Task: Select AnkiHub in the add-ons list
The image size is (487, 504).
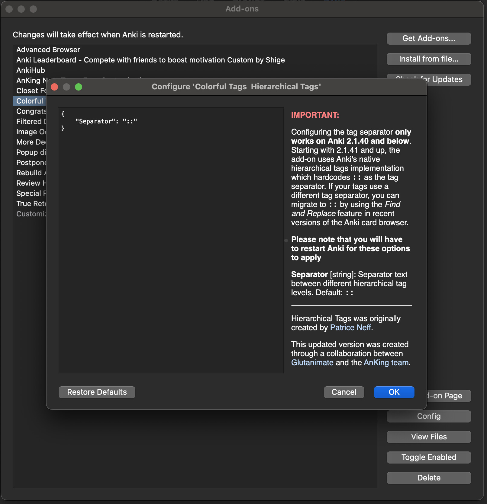Action: [31, 70]
